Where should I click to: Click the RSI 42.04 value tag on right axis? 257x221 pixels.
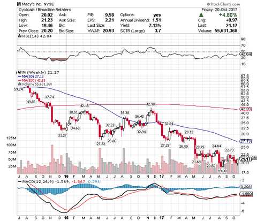(x=246, y=54)
